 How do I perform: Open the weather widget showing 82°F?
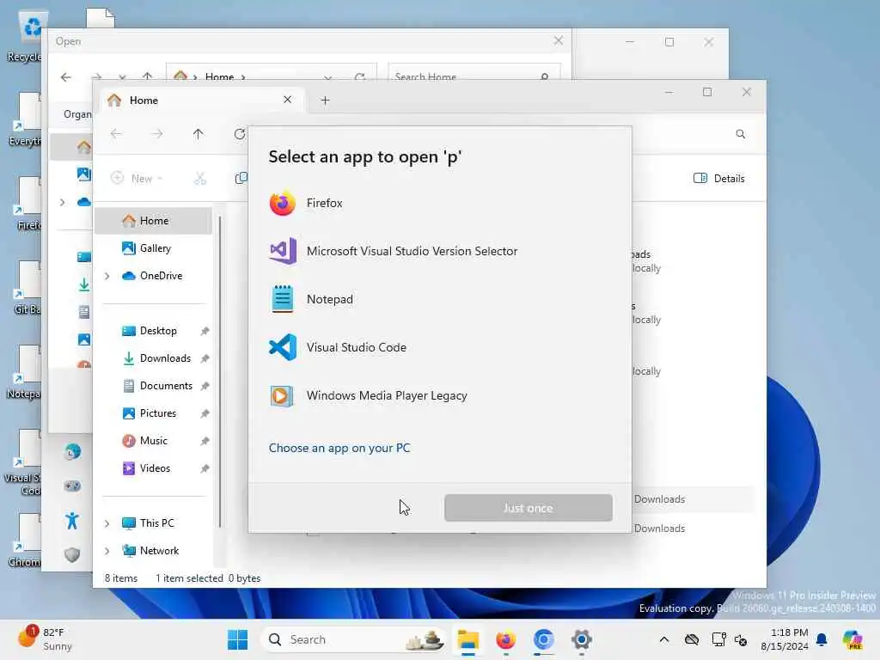[x=45, y=639]
